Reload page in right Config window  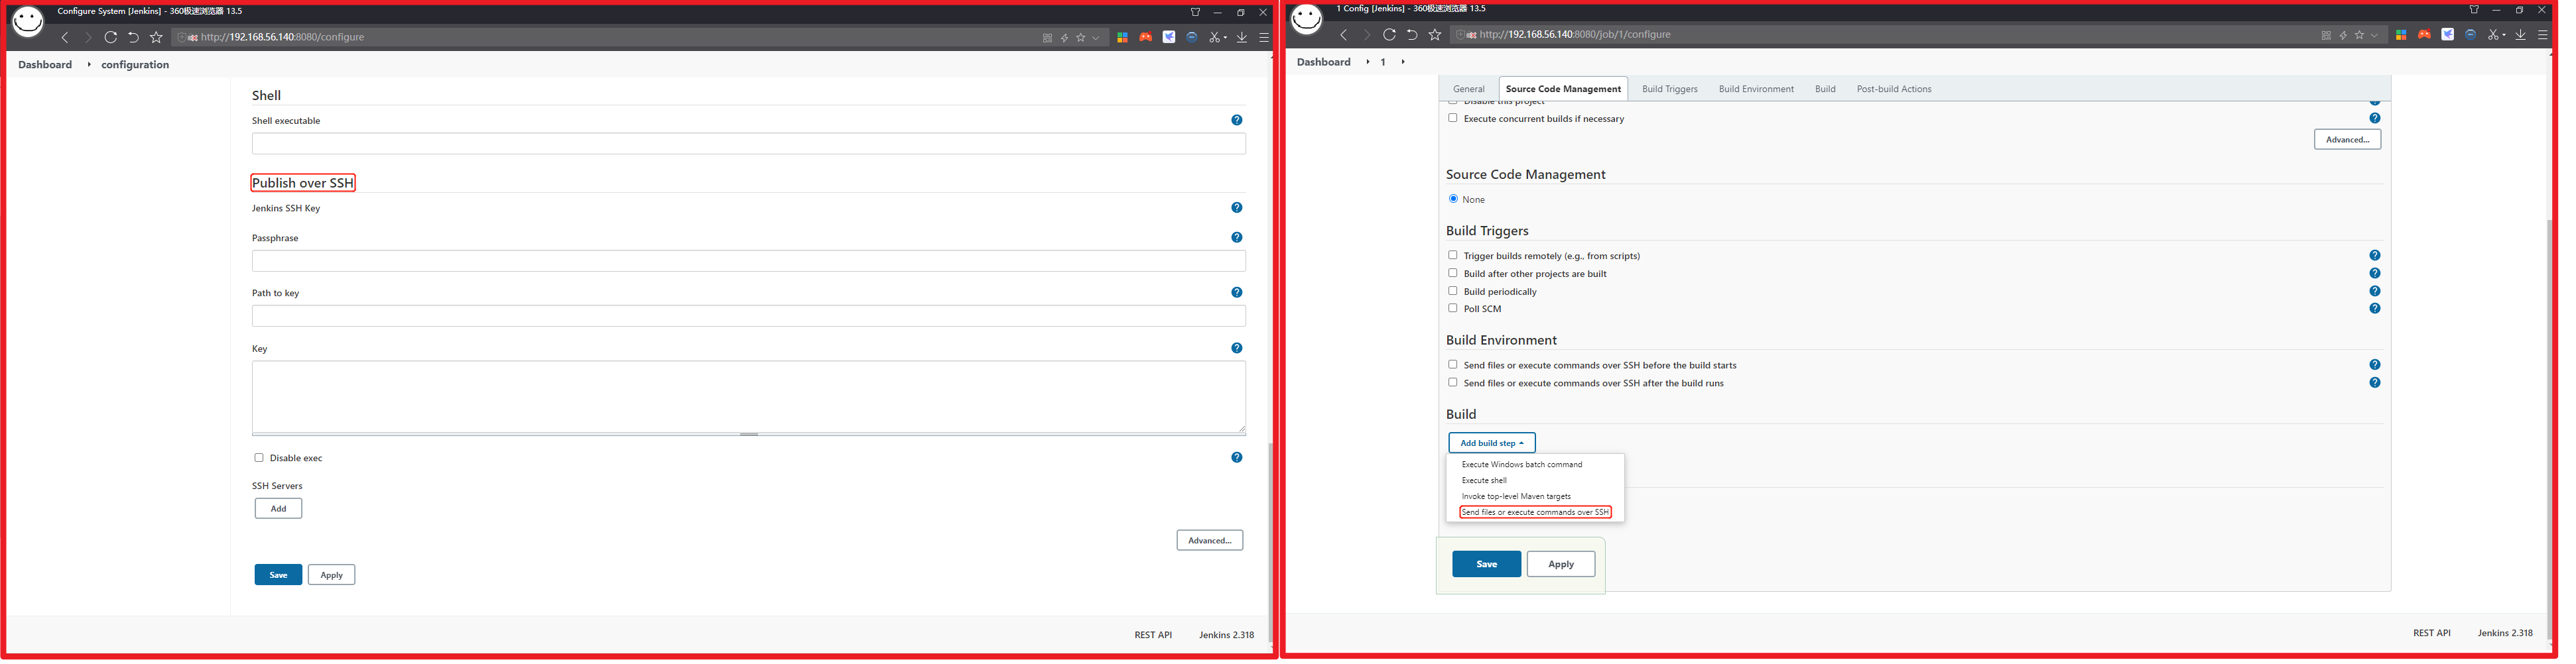point(1389,34)
